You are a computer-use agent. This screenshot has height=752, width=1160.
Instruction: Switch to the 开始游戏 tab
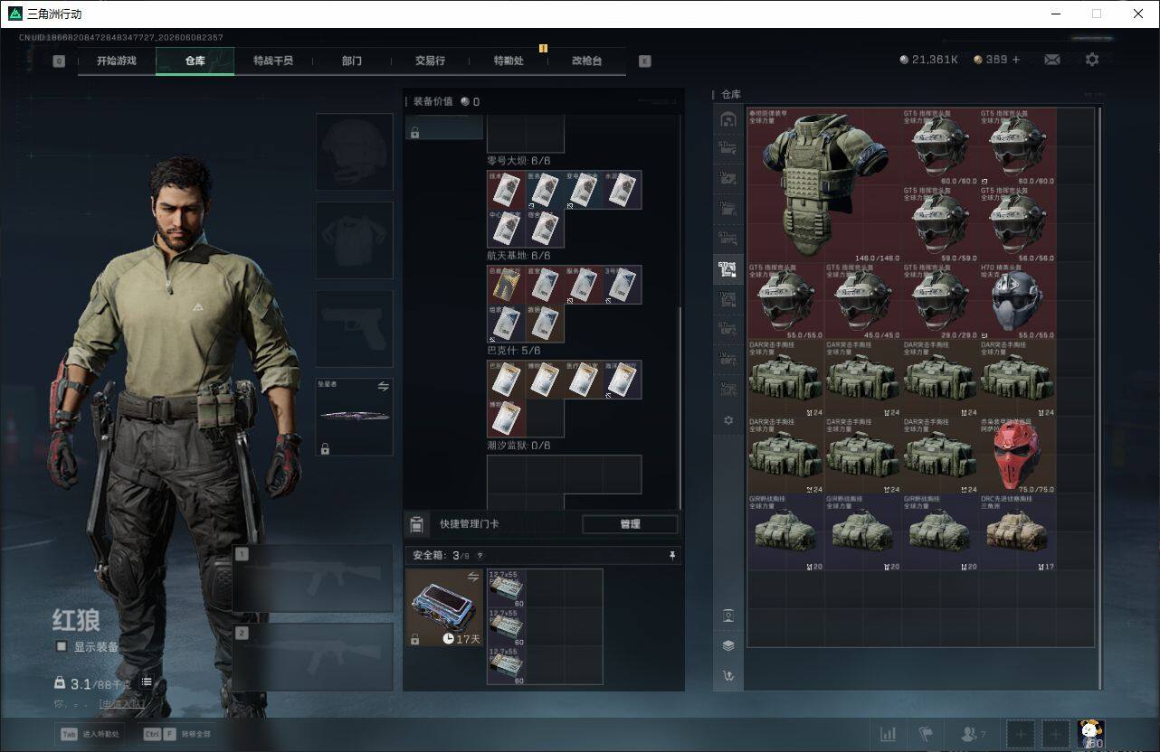click(117, 61)
